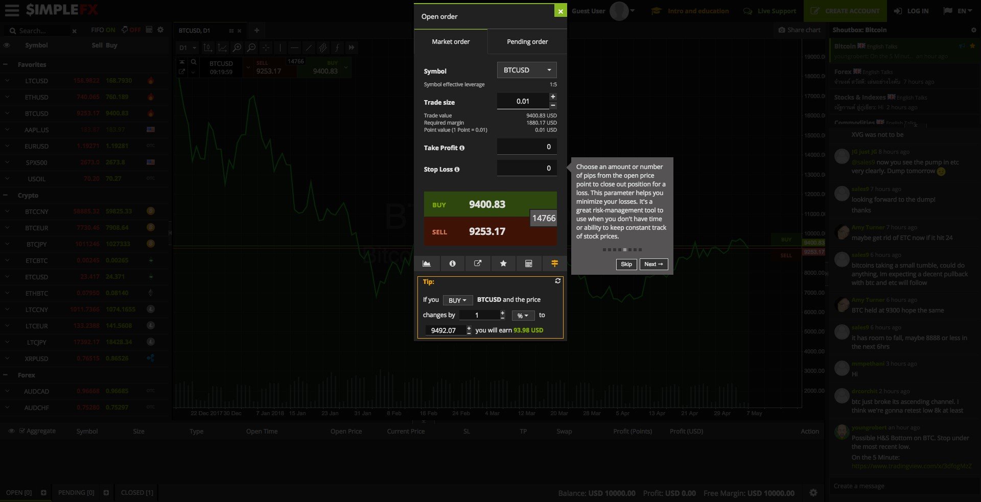This screenshot has height=502, width=981.
Task: Increase trade size with plus
Action: coord(553,97)
